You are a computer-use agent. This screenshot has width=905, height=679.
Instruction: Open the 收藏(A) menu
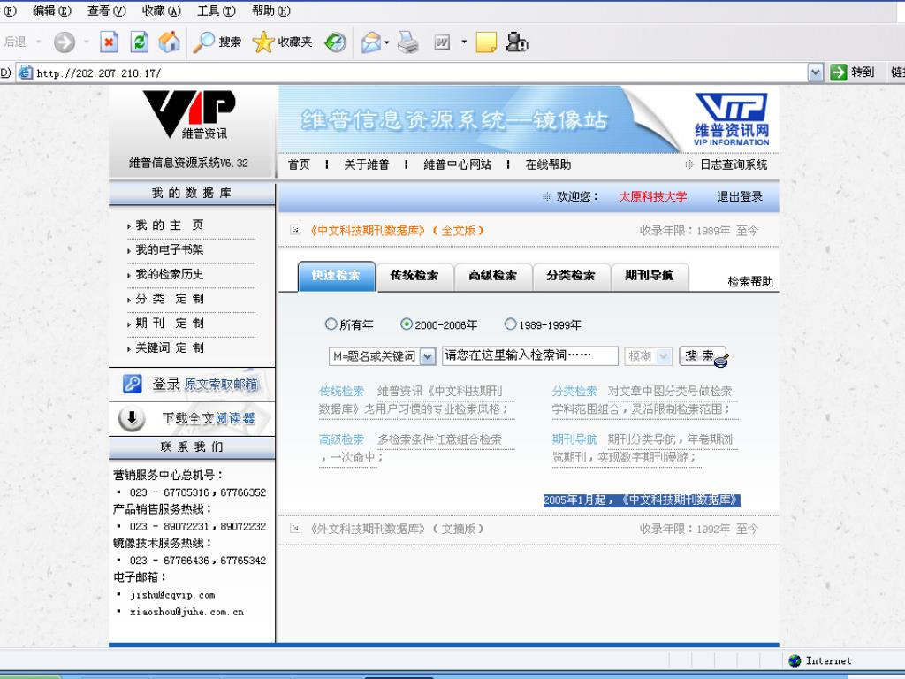[x=162, y=11]
